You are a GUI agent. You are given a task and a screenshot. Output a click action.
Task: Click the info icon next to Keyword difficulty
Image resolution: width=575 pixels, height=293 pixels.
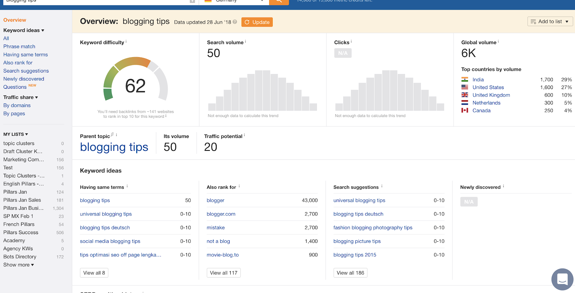126,42
